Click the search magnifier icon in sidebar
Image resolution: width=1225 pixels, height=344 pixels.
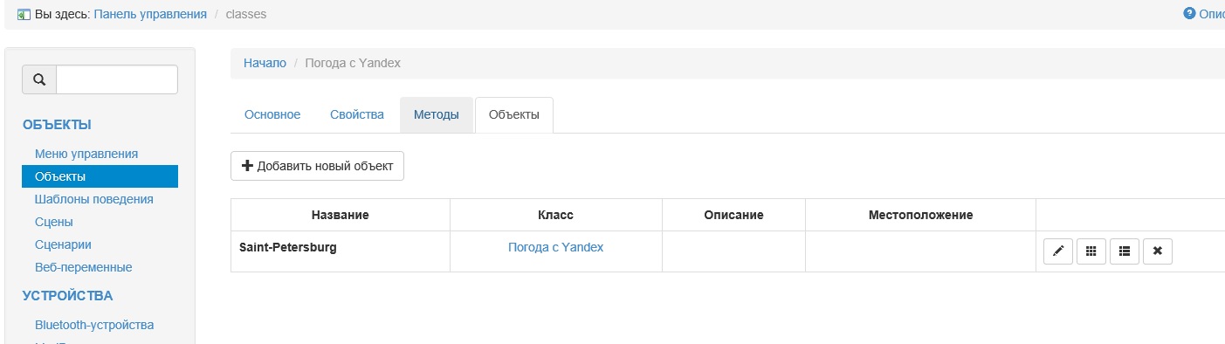pyautogui.click(x=39, y=79)
